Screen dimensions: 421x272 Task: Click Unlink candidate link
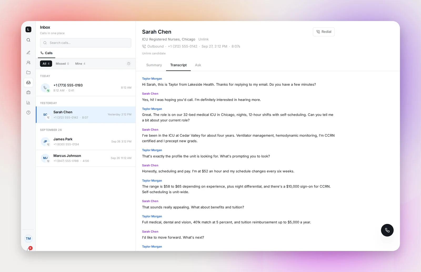(154, 53)
